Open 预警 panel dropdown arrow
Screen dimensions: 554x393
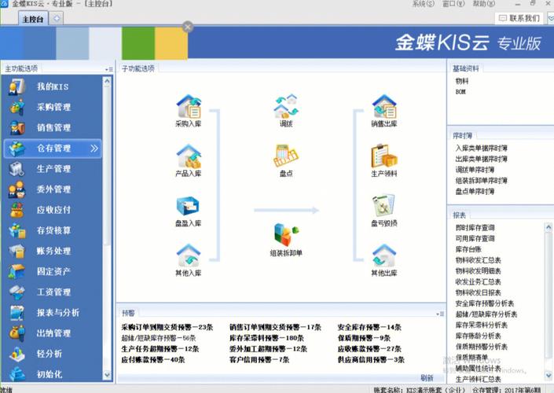pos(440,314)
